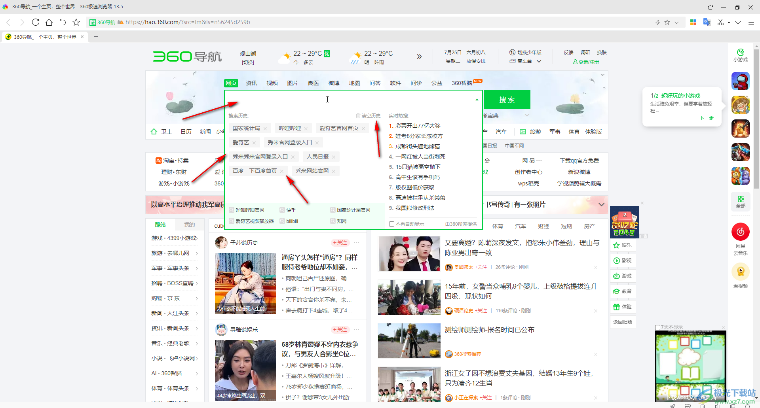760x408 pixels.
Task: Close the 360导航 browser tab
Action: (82, 37)
